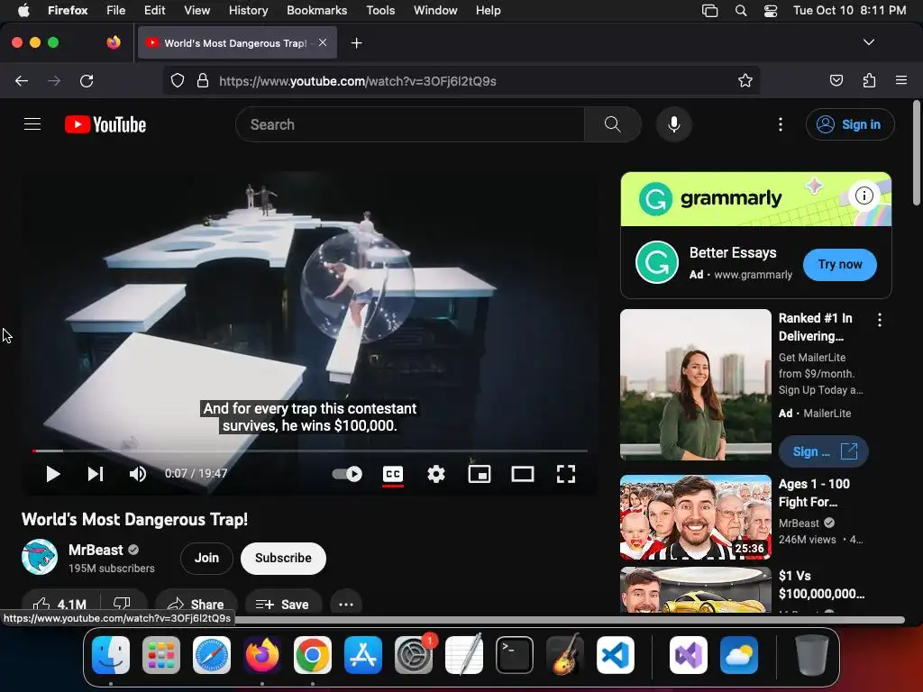923x692 pixels.
Task: Open macOS Control Center
Action: click(770, 11)
